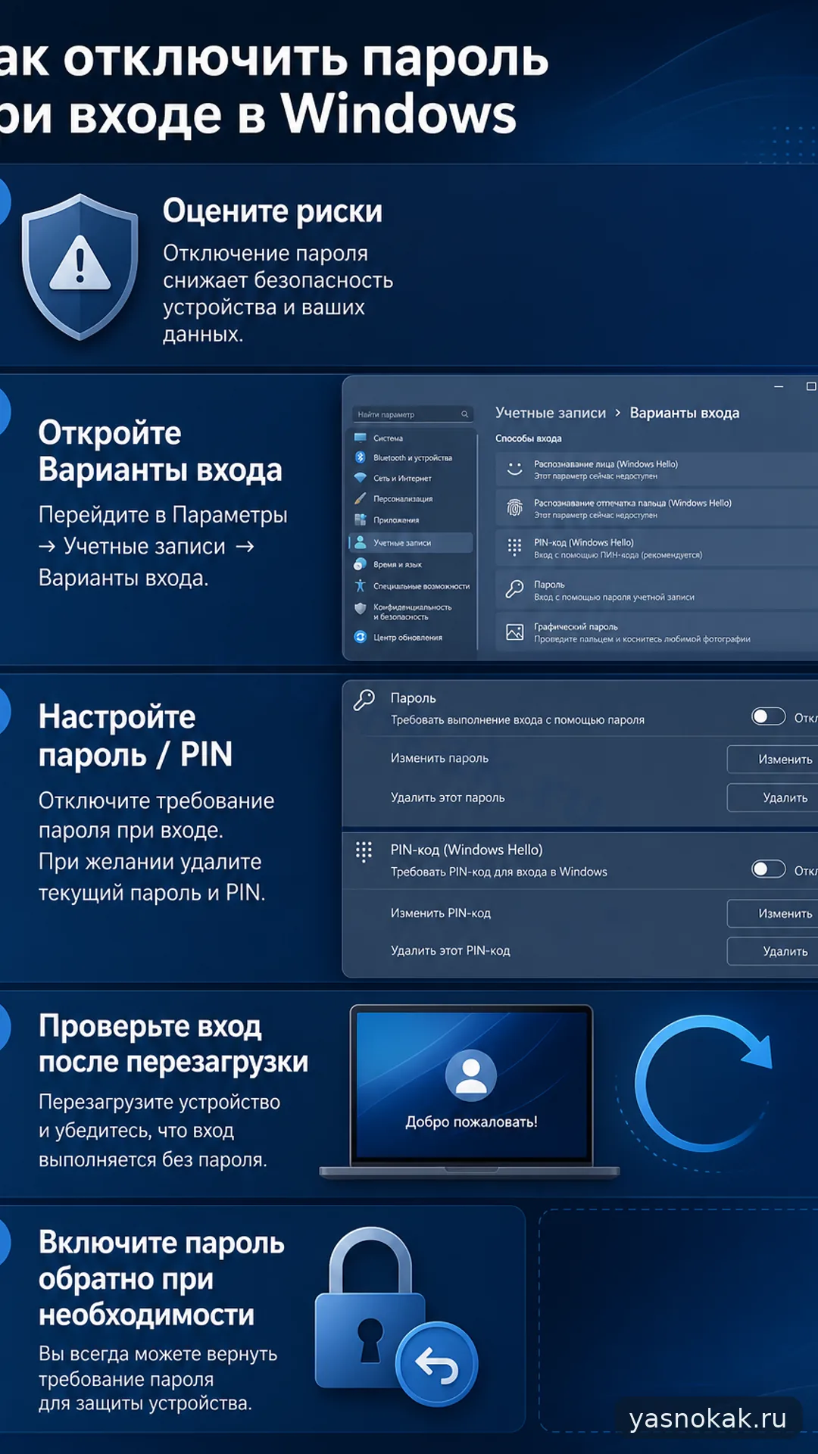818x1454 pixels.
Task: Click the large key icon in the Пароль panel
Action: pos(364,700)
